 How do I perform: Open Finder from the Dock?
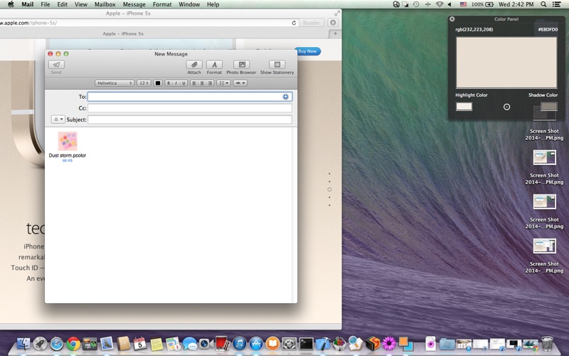23,343
